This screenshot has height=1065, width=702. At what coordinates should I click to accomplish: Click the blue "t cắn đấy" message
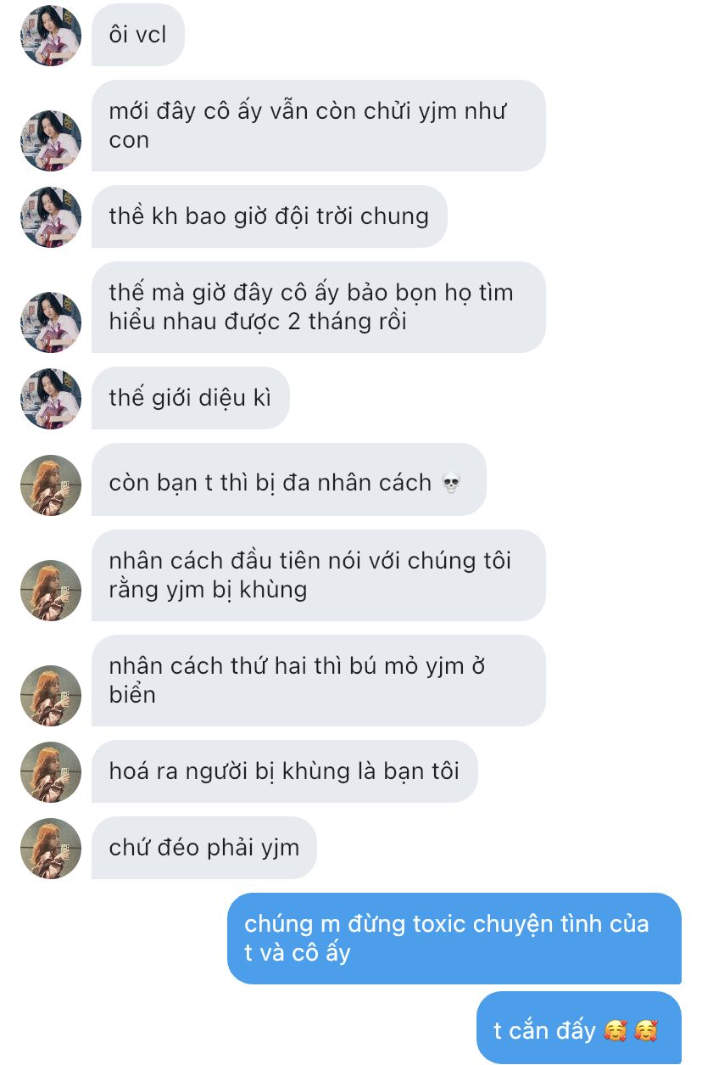[x=579, y=1028]
